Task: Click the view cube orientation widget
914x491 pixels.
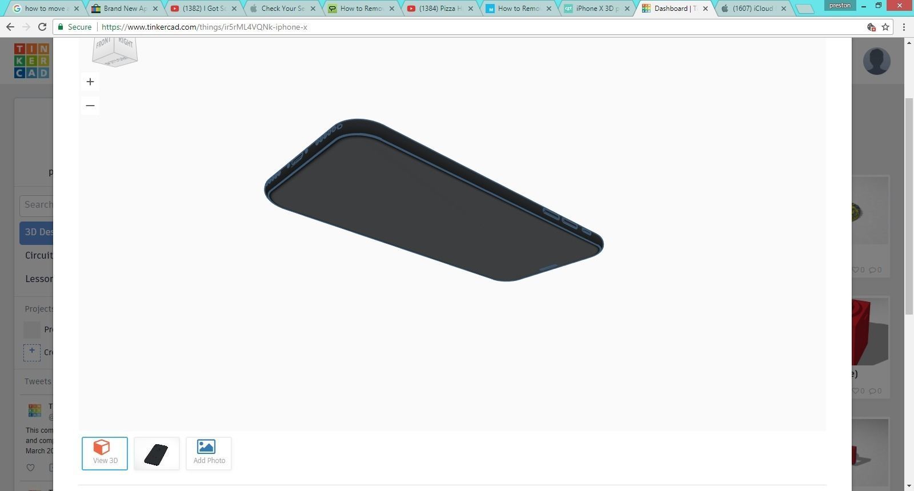Action: [x=115, y=52]
